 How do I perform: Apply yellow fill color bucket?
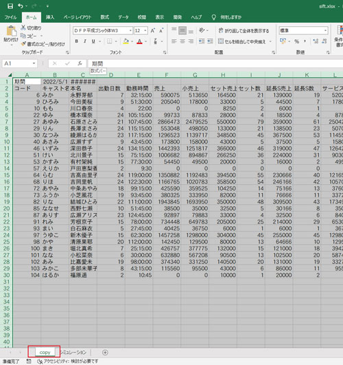click(126, 41)
